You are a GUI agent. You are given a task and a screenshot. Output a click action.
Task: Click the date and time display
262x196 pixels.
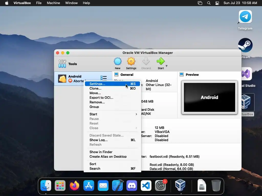(240, 3)
